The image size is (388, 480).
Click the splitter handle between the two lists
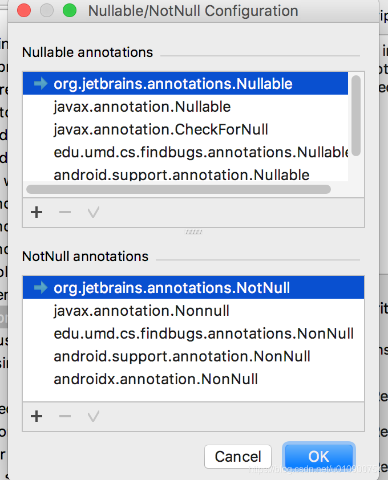click(194, 233)
